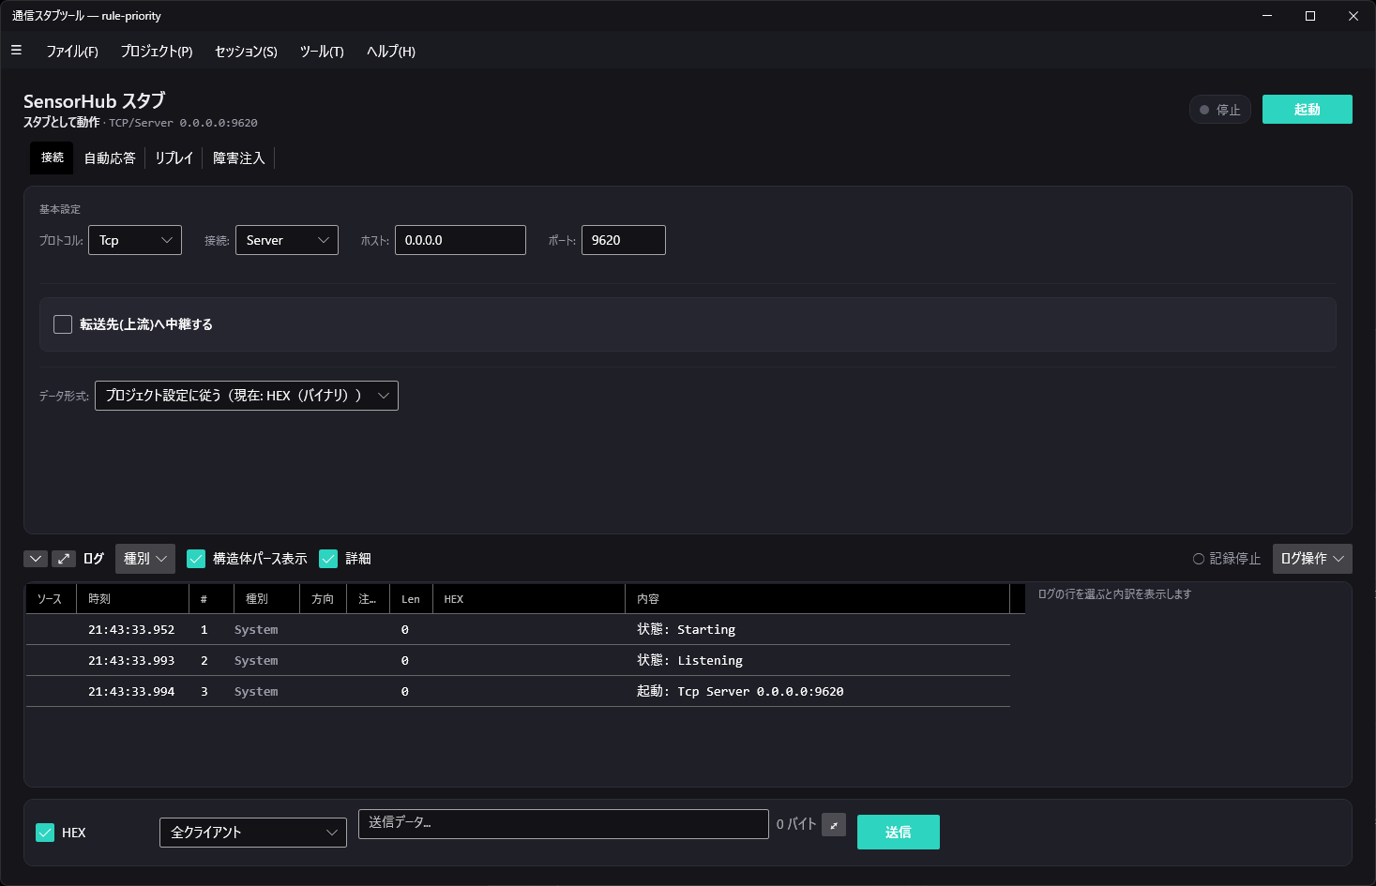Open the ファイル(F) menu
The height and width of the screenshot is (886, 1376).
point(72,52)
